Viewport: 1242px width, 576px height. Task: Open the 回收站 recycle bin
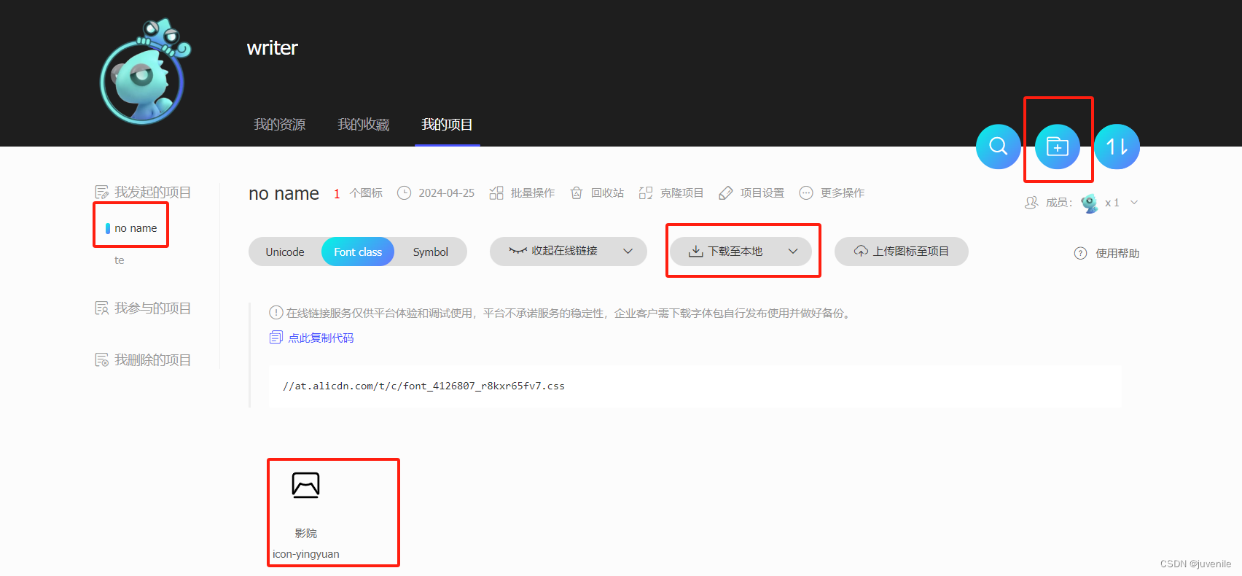598,192
